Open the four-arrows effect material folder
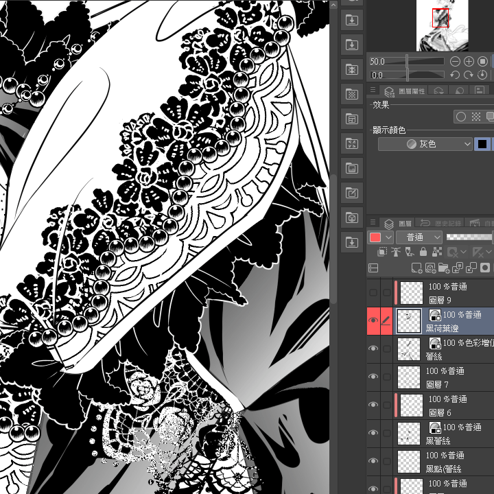494x494 pixels. pos(352,143)
